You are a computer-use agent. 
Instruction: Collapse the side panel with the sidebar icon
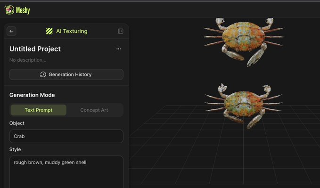[x=121, y=31]
